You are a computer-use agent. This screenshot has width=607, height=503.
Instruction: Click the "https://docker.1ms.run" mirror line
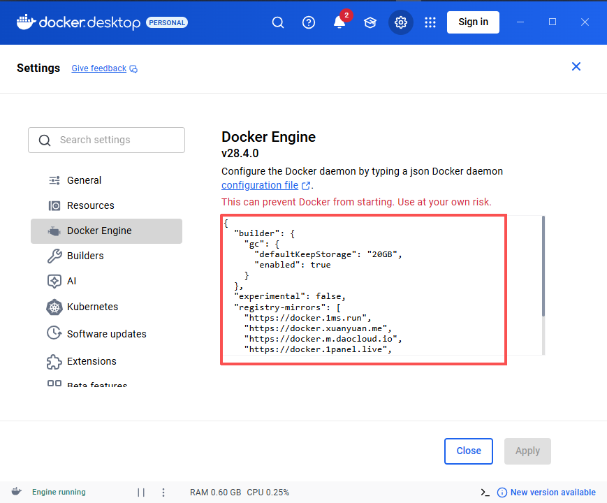tap(308, 318)
